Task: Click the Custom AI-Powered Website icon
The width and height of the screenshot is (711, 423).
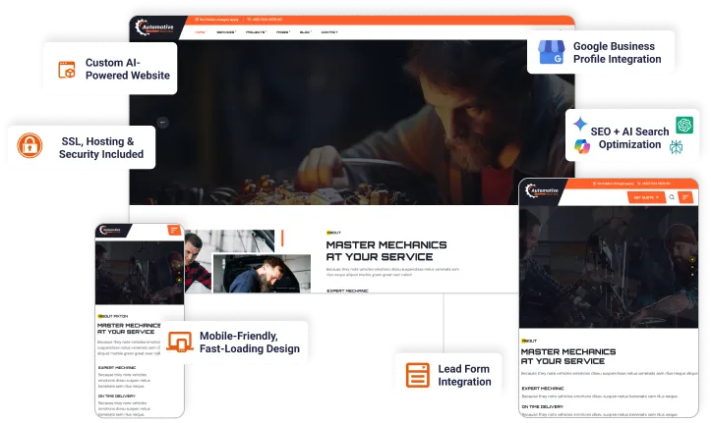Action: click(67, 69)
